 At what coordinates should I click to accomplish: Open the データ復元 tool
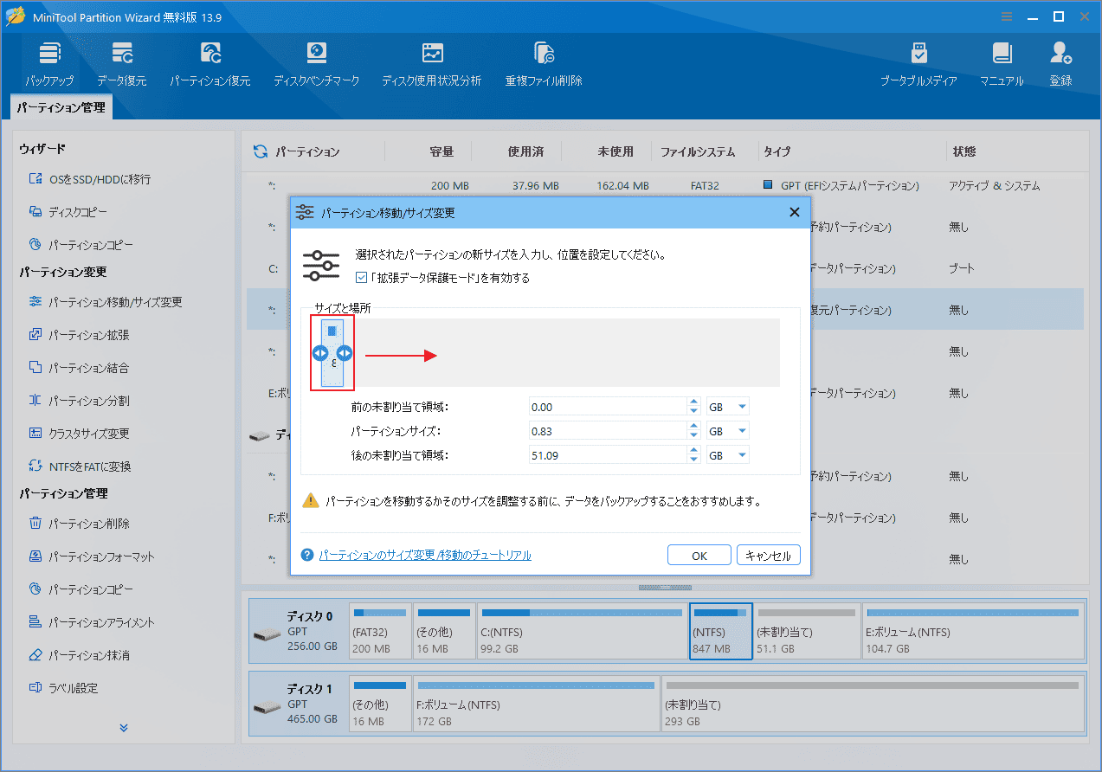click(x=121, y=65)
